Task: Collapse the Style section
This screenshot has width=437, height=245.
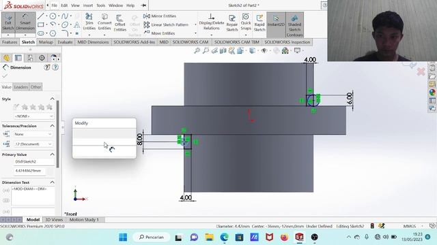Action: tap(52, 99)
